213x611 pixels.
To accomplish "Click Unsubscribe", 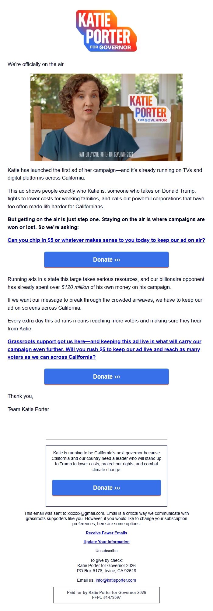I will coord(106,551).
